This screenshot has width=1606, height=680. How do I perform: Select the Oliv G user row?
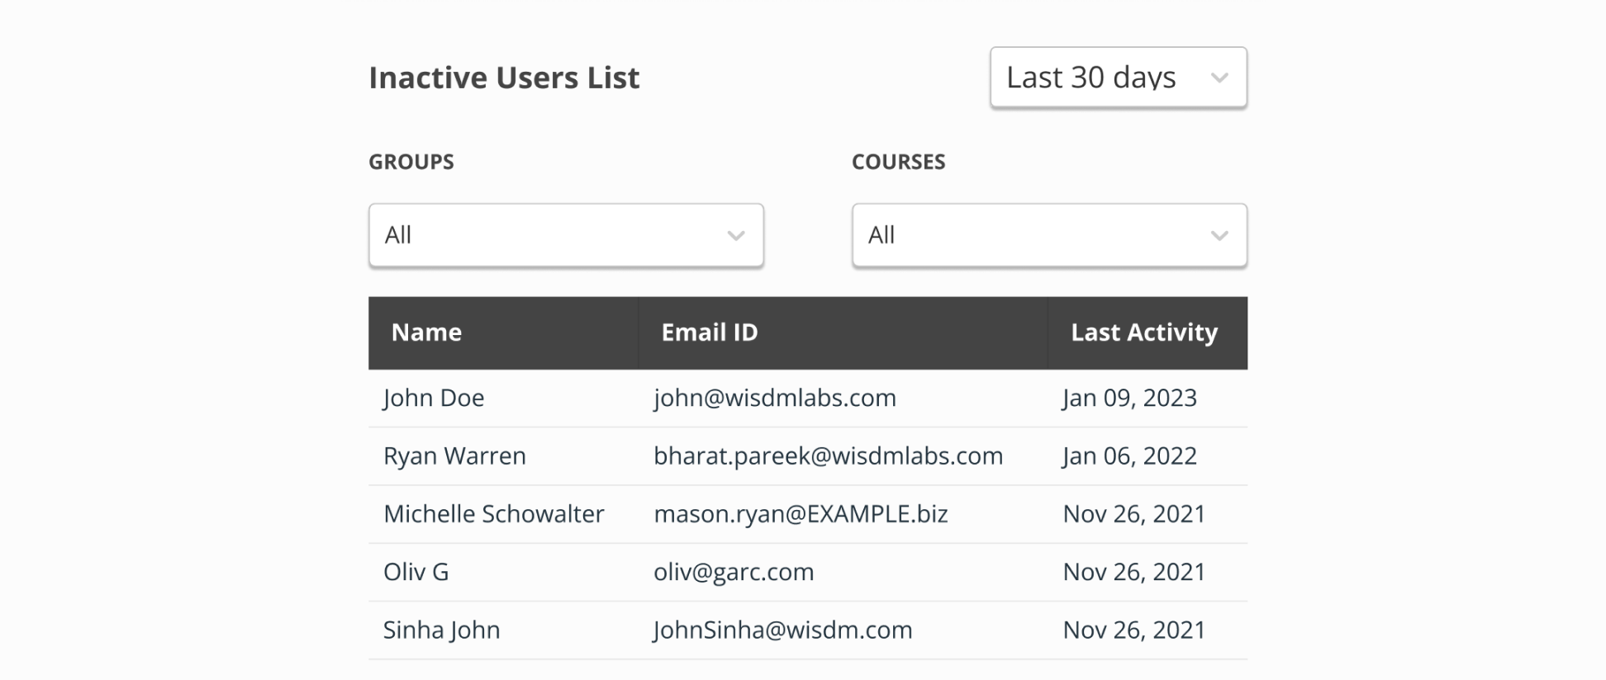tap(416, 572)
